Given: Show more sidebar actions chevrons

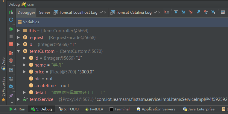Looking at the screenshot, I should [12, 103].
